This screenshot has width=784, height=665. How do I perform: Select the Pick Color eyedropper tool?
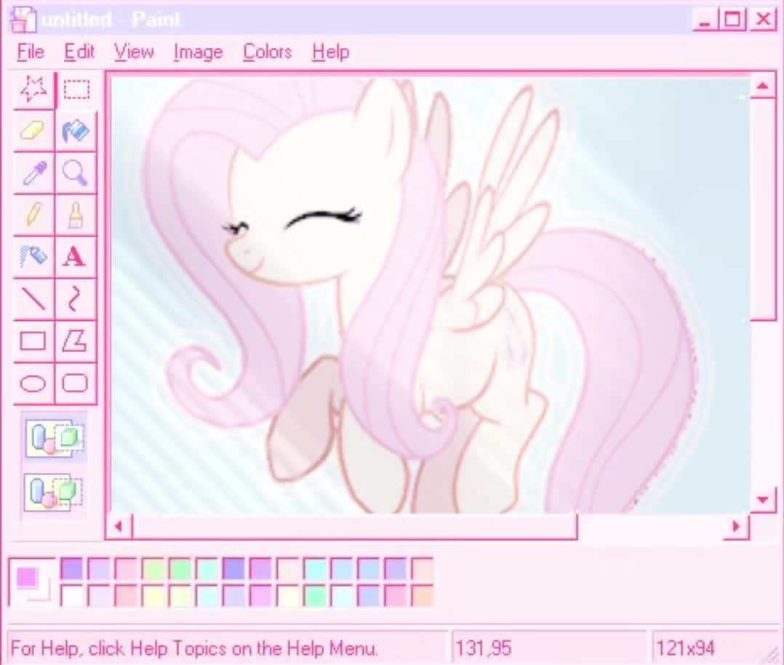(33, 173)
